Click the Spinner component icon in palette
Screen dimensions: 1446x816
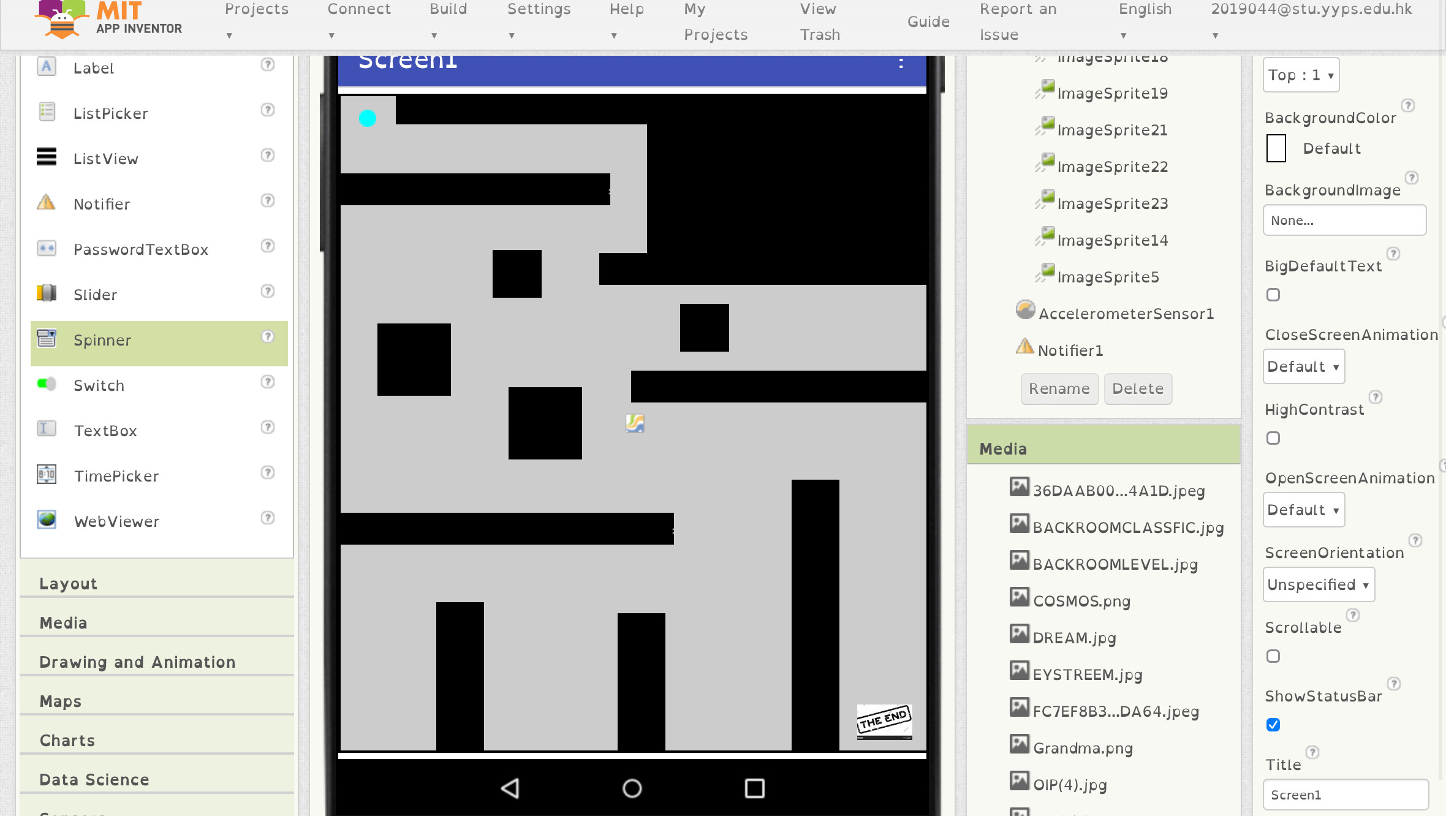47,339
